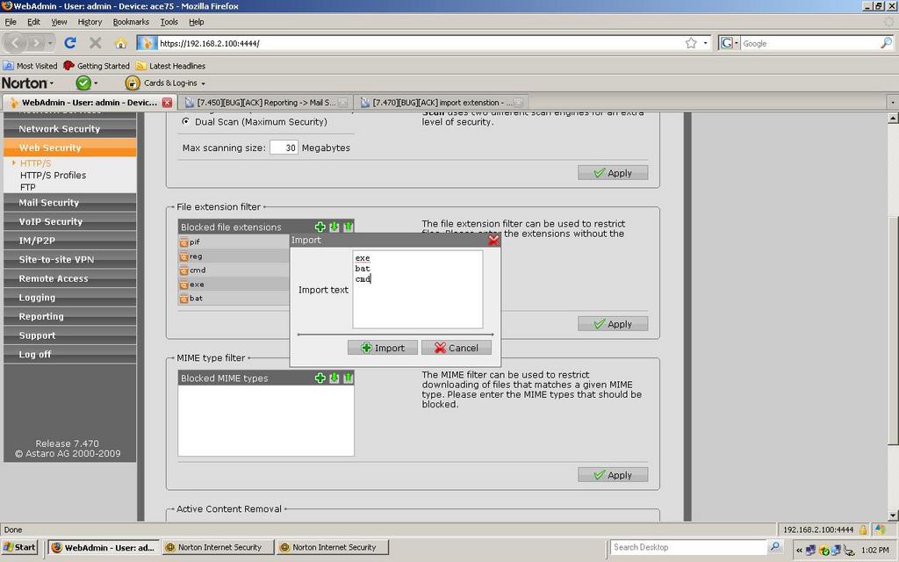Click the Windows Start button
Image resolution: width=899 pixels, height=562 pixels.
point(19,547)
